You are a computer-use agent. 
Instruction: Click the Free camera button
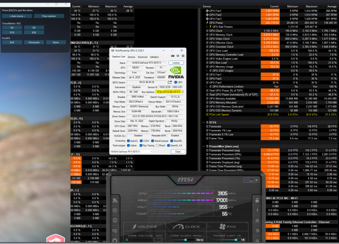tap(49, 16)
